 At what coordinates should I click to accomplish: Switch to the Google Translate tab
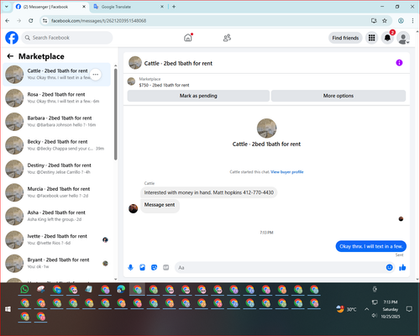coord(129,7)
